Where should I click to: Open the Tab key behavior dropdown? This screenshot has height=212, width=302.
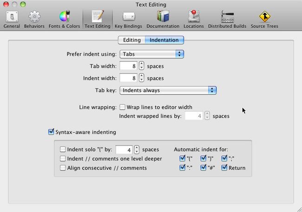tap(168, 90)
